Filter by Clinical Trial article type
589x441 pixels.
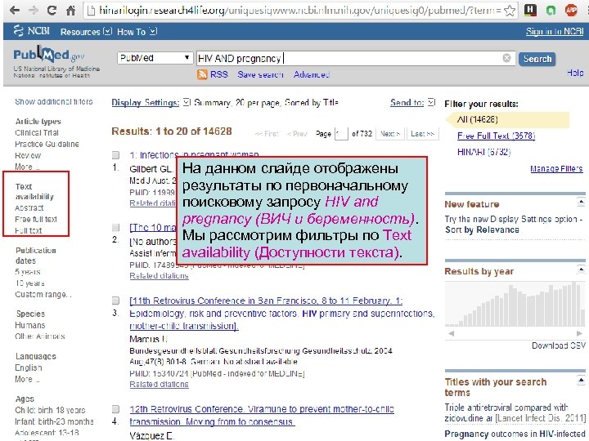click(x=37, y=133)
